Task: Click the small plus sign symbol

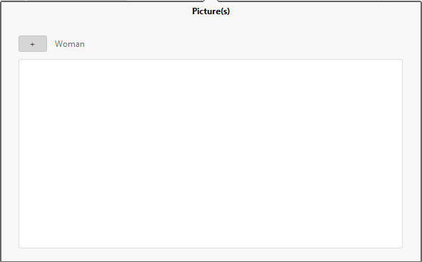Action: (33, 44)
